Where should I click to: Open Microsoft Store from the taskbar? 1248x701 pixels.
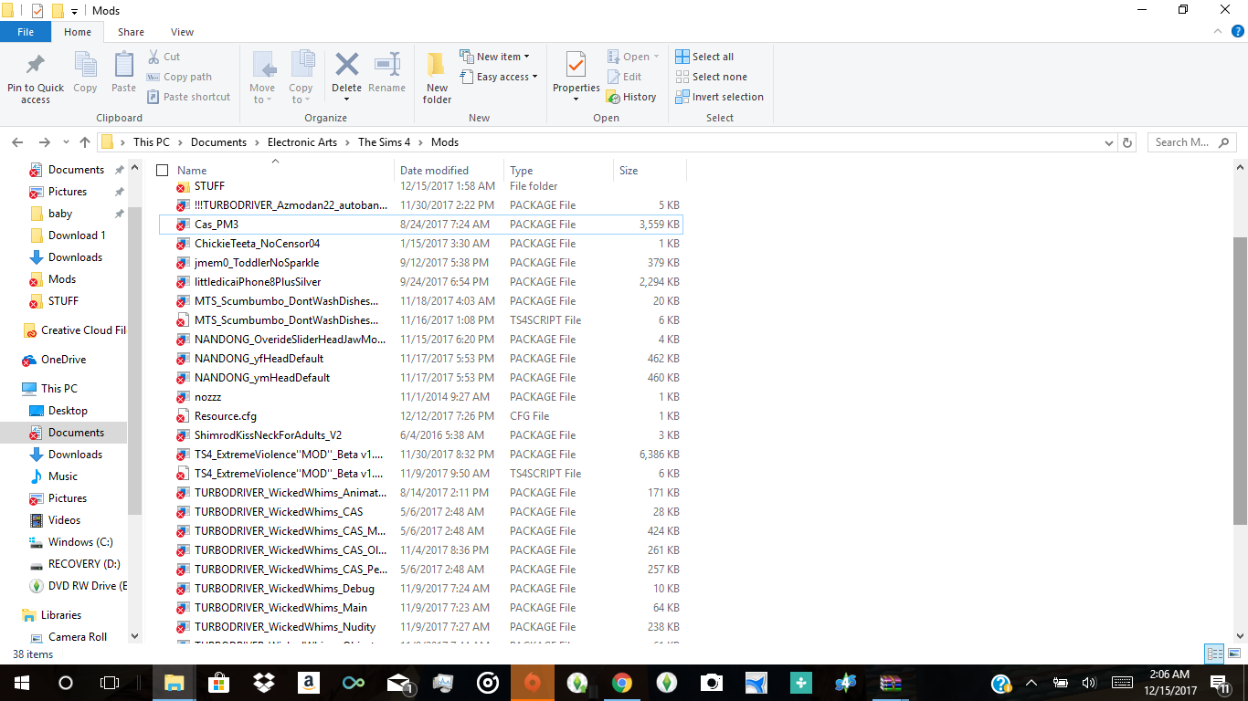[219, 683]
